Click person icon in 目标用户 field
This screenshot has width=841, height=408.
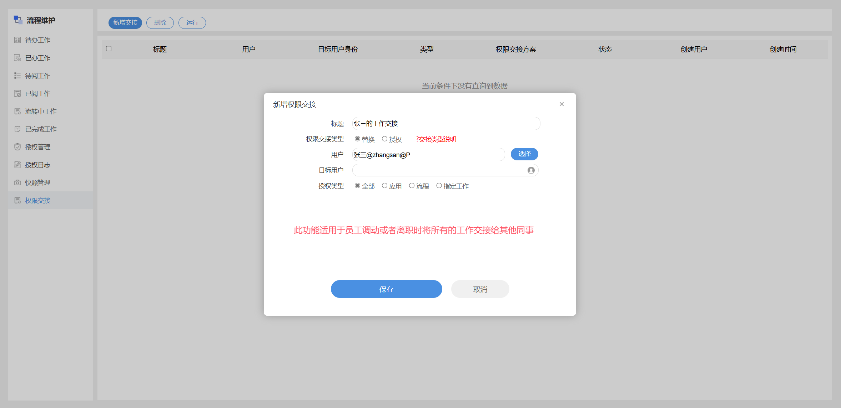[x=531, y=170]
